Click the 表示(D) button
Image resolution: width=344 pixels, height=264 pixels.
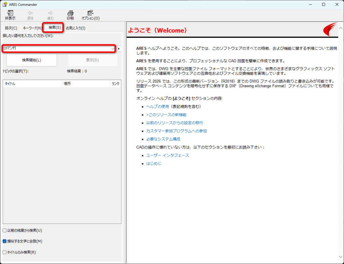coord(92,60)
